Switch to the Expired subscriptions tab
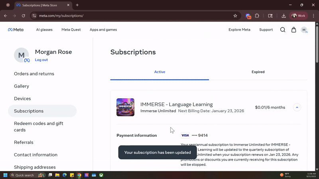Screen dimensions: 319x179 [x=258, y=72]
